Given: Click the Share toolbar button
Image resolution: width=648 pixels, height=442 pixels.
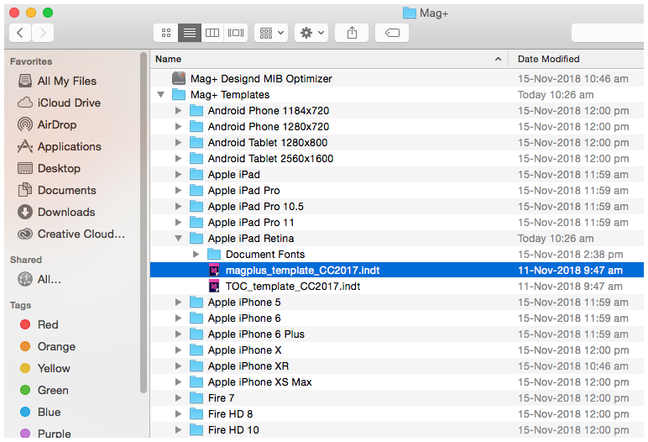Looking at the screenshot, I should (352, 33).
